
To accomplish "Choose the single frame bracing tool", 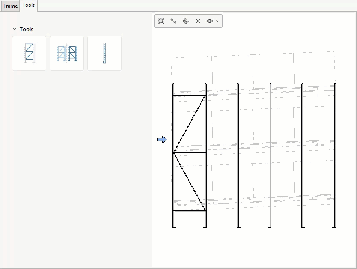I will pyautogui.click(x=29, y=53).
